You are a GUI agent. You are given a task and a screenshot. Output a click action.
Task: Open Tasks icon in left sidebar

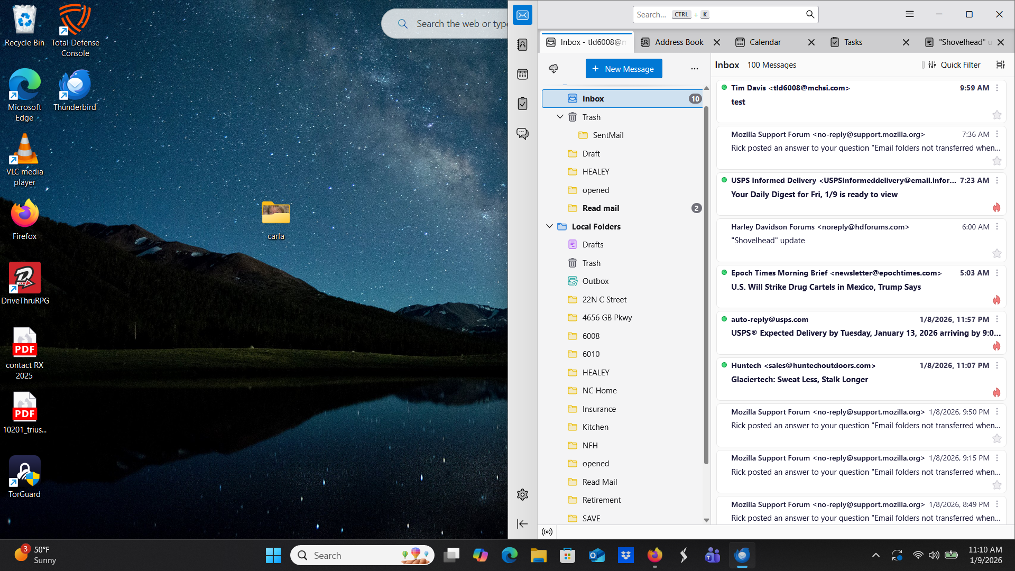tap(522, 104)
